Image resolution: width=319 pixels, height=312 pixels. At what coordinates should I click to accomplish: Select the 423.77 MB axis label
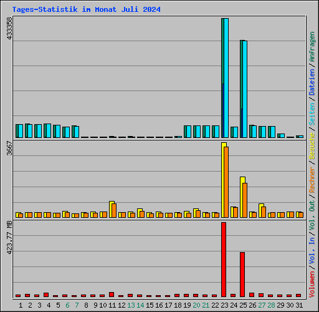(9, 238)
